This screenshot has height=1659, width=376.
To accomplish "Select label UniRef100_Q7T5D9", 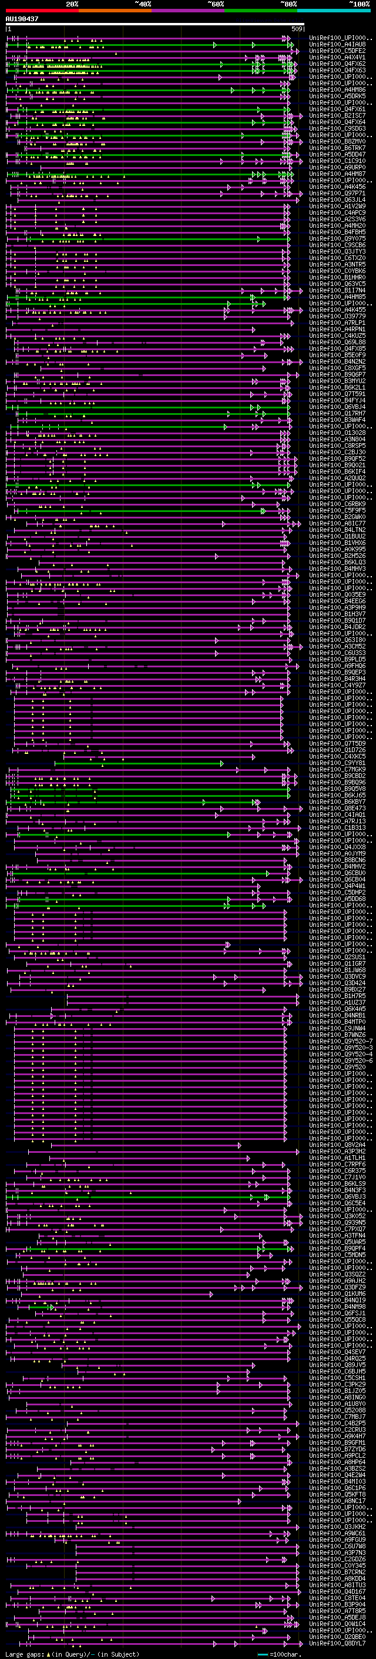I will coord(337,744).
